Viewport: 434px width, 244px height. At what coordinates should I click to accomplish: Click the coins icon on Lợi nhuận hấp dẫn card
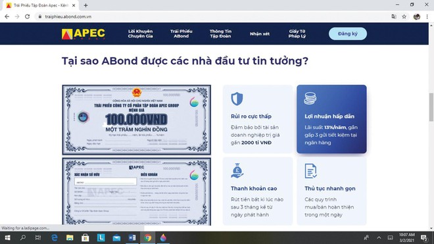click(310, 98)
